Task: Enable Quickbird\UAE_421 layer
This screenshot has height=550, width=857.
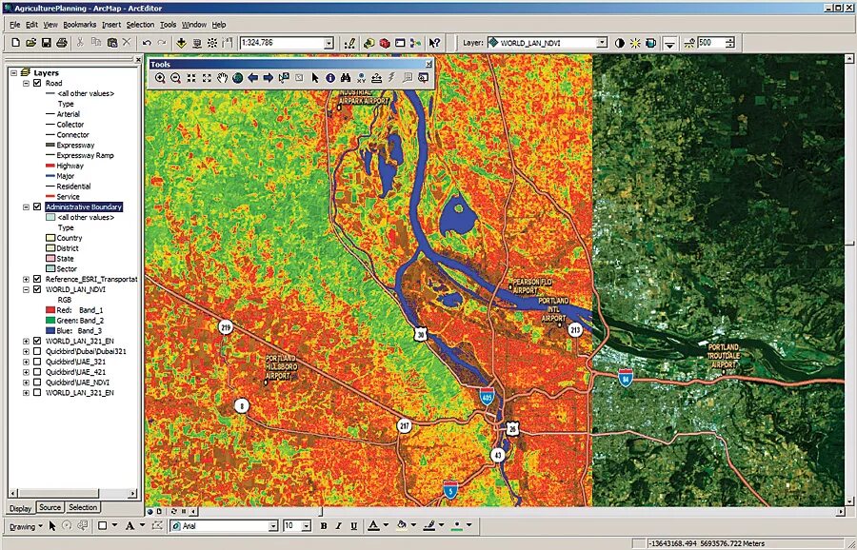Action: (37, 372)
